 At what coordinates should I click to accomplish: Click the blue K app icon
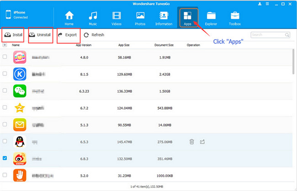(x=20, y=74)
